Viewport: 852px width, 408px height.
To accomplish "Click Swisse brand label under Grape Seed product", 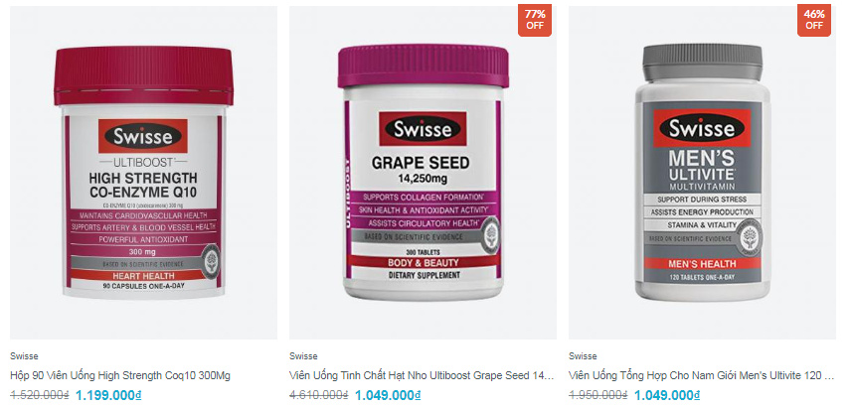I will click(x=303, y=356).
